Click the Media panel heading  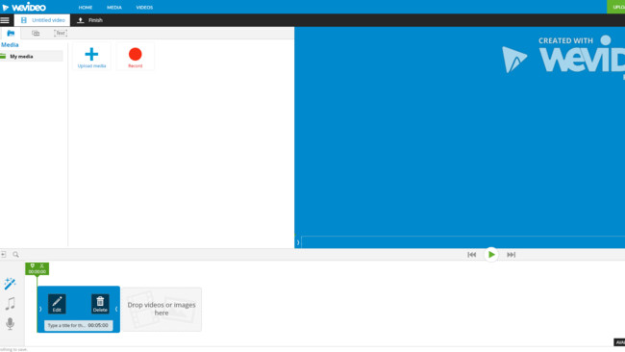point(10,44)
